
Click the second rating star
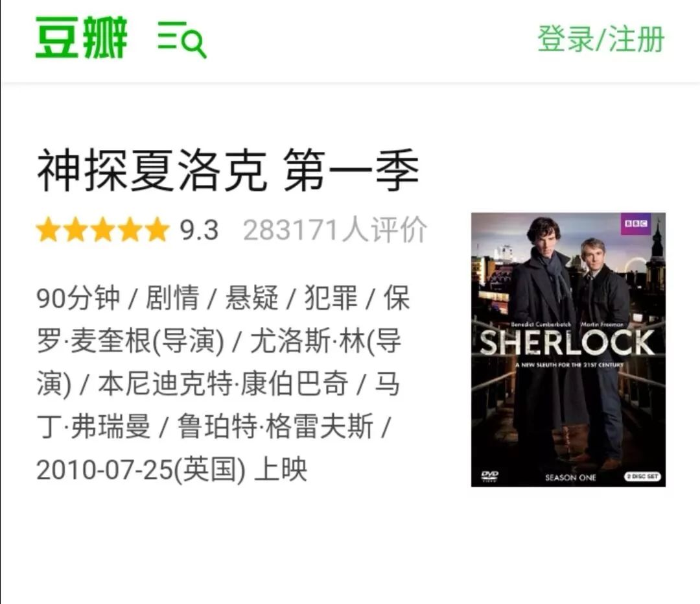pos(76,230)
